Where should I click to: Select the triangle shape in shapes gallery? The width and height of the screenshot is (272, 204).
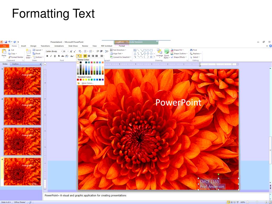point(135,54)
